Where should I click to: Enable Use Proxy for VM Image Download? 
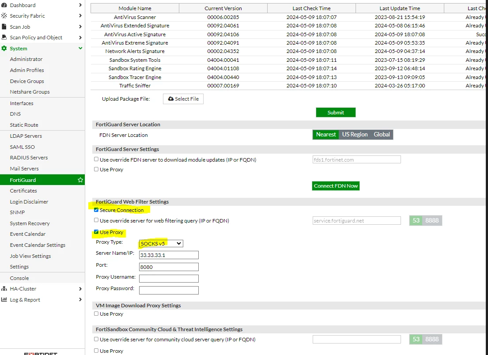(96, 313)
